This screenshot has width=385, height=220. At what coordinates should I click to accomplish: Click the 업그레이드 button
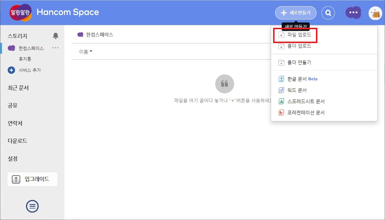[32, 179]
